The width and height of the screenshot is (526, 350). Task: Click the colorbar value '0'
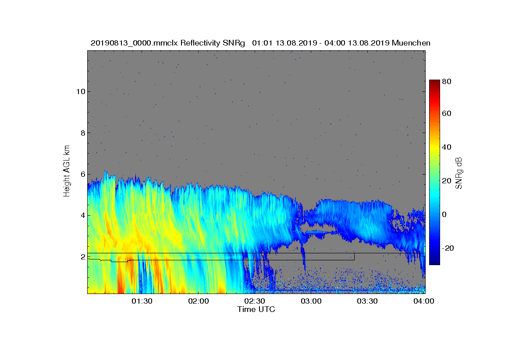(x=445, y=214)
